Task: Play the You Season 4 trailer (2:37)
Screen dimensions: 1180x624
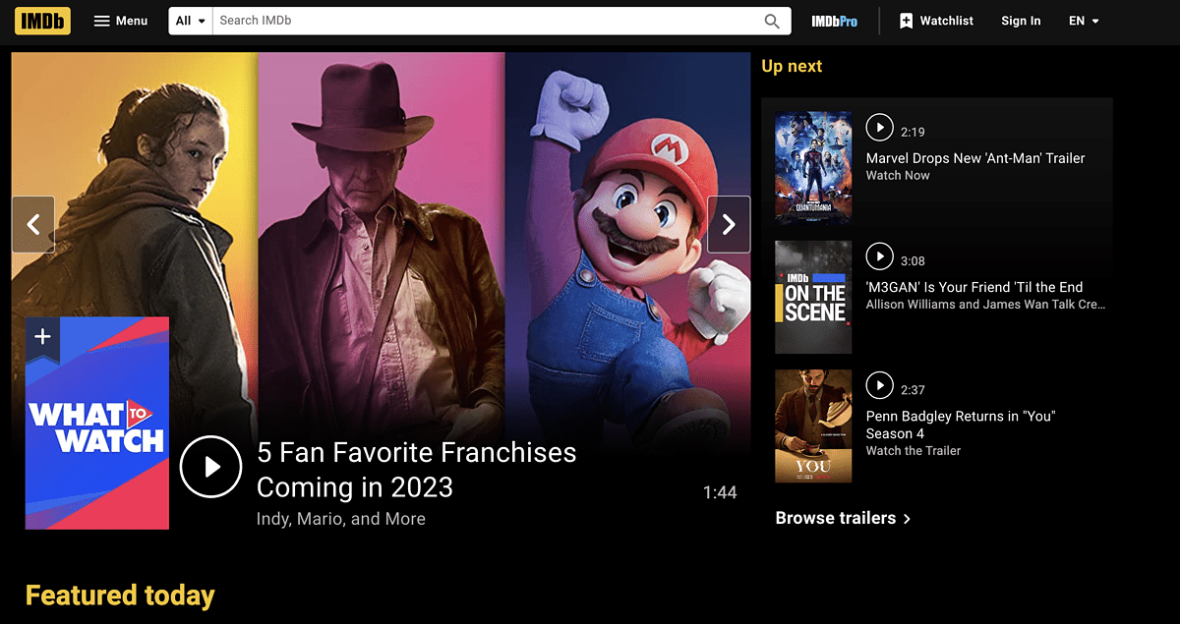Action: 879,385
